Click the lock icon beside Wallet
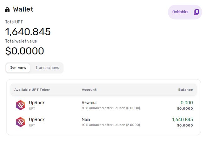214x144 pixels. (7, 10)
